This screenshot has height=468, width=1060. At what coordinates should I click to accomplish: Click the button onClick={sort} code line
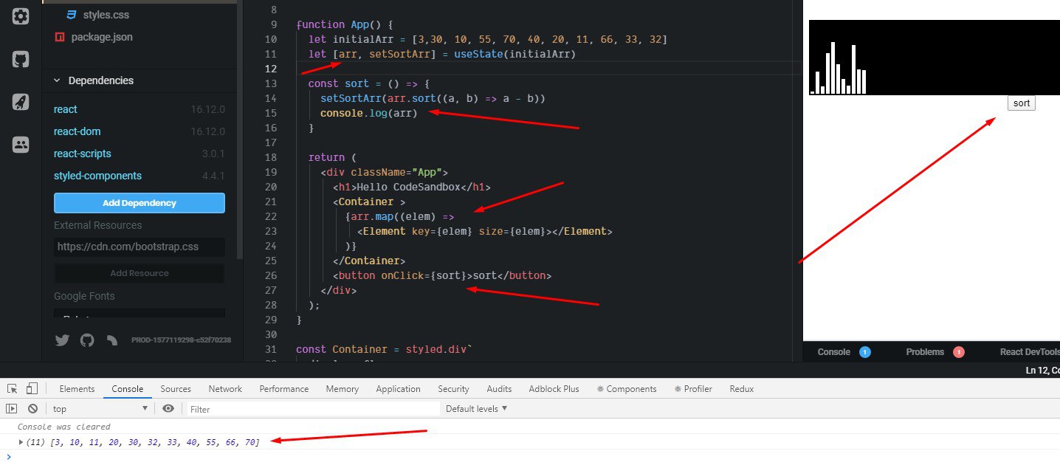pos(442,275)
